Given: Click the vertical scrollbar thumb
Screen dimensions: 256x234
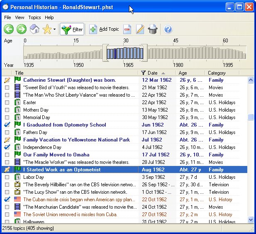Looking at the screenshot, I should click(251, 117).
